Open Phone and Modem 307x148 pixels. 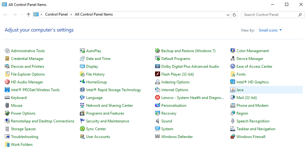(x=252, y=106)
